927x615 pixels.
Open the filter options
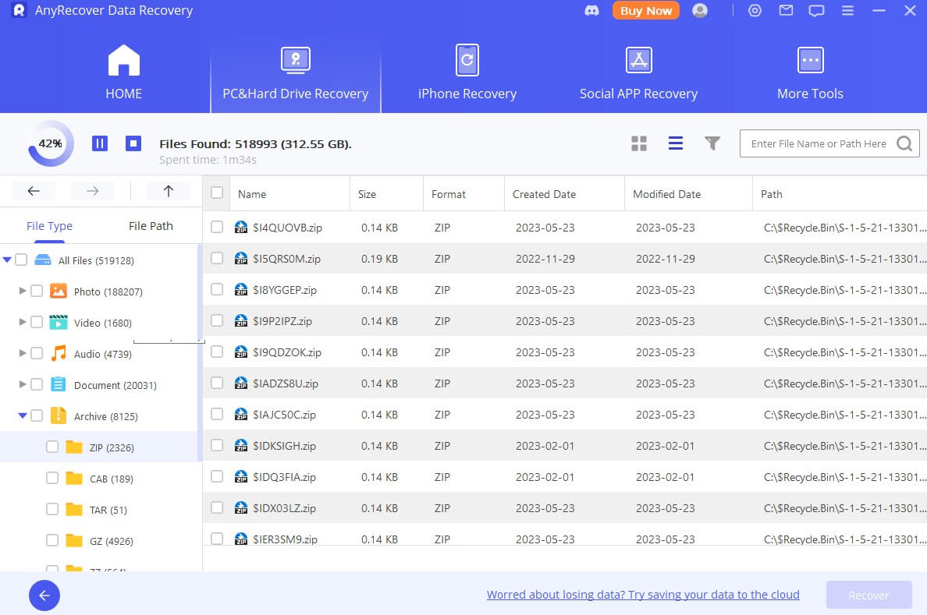pos(712,143)
